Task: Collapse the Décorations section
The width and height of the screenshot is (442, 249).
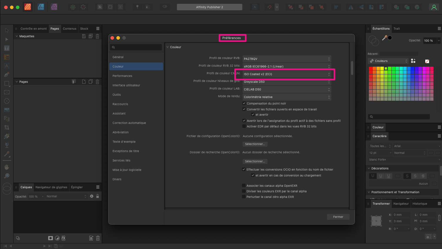Action: point(369,168)
